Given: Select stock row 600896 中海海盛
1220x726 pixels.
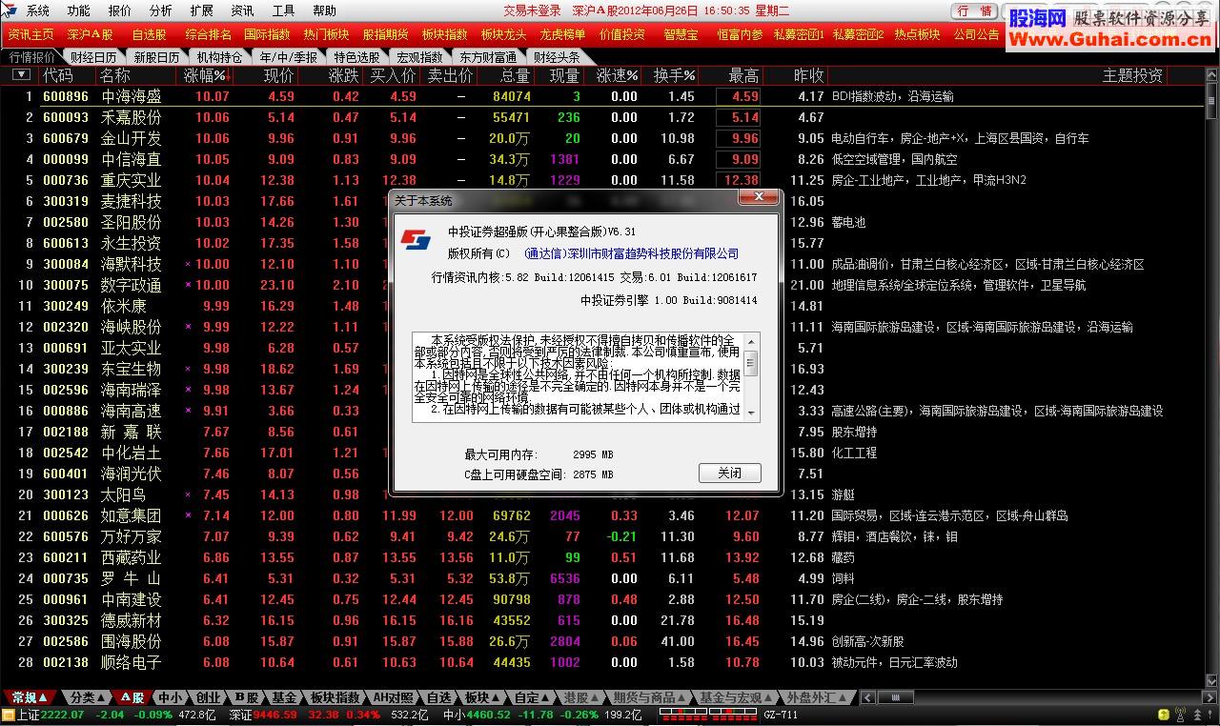Looking at the screenshot, I should 601,96.
